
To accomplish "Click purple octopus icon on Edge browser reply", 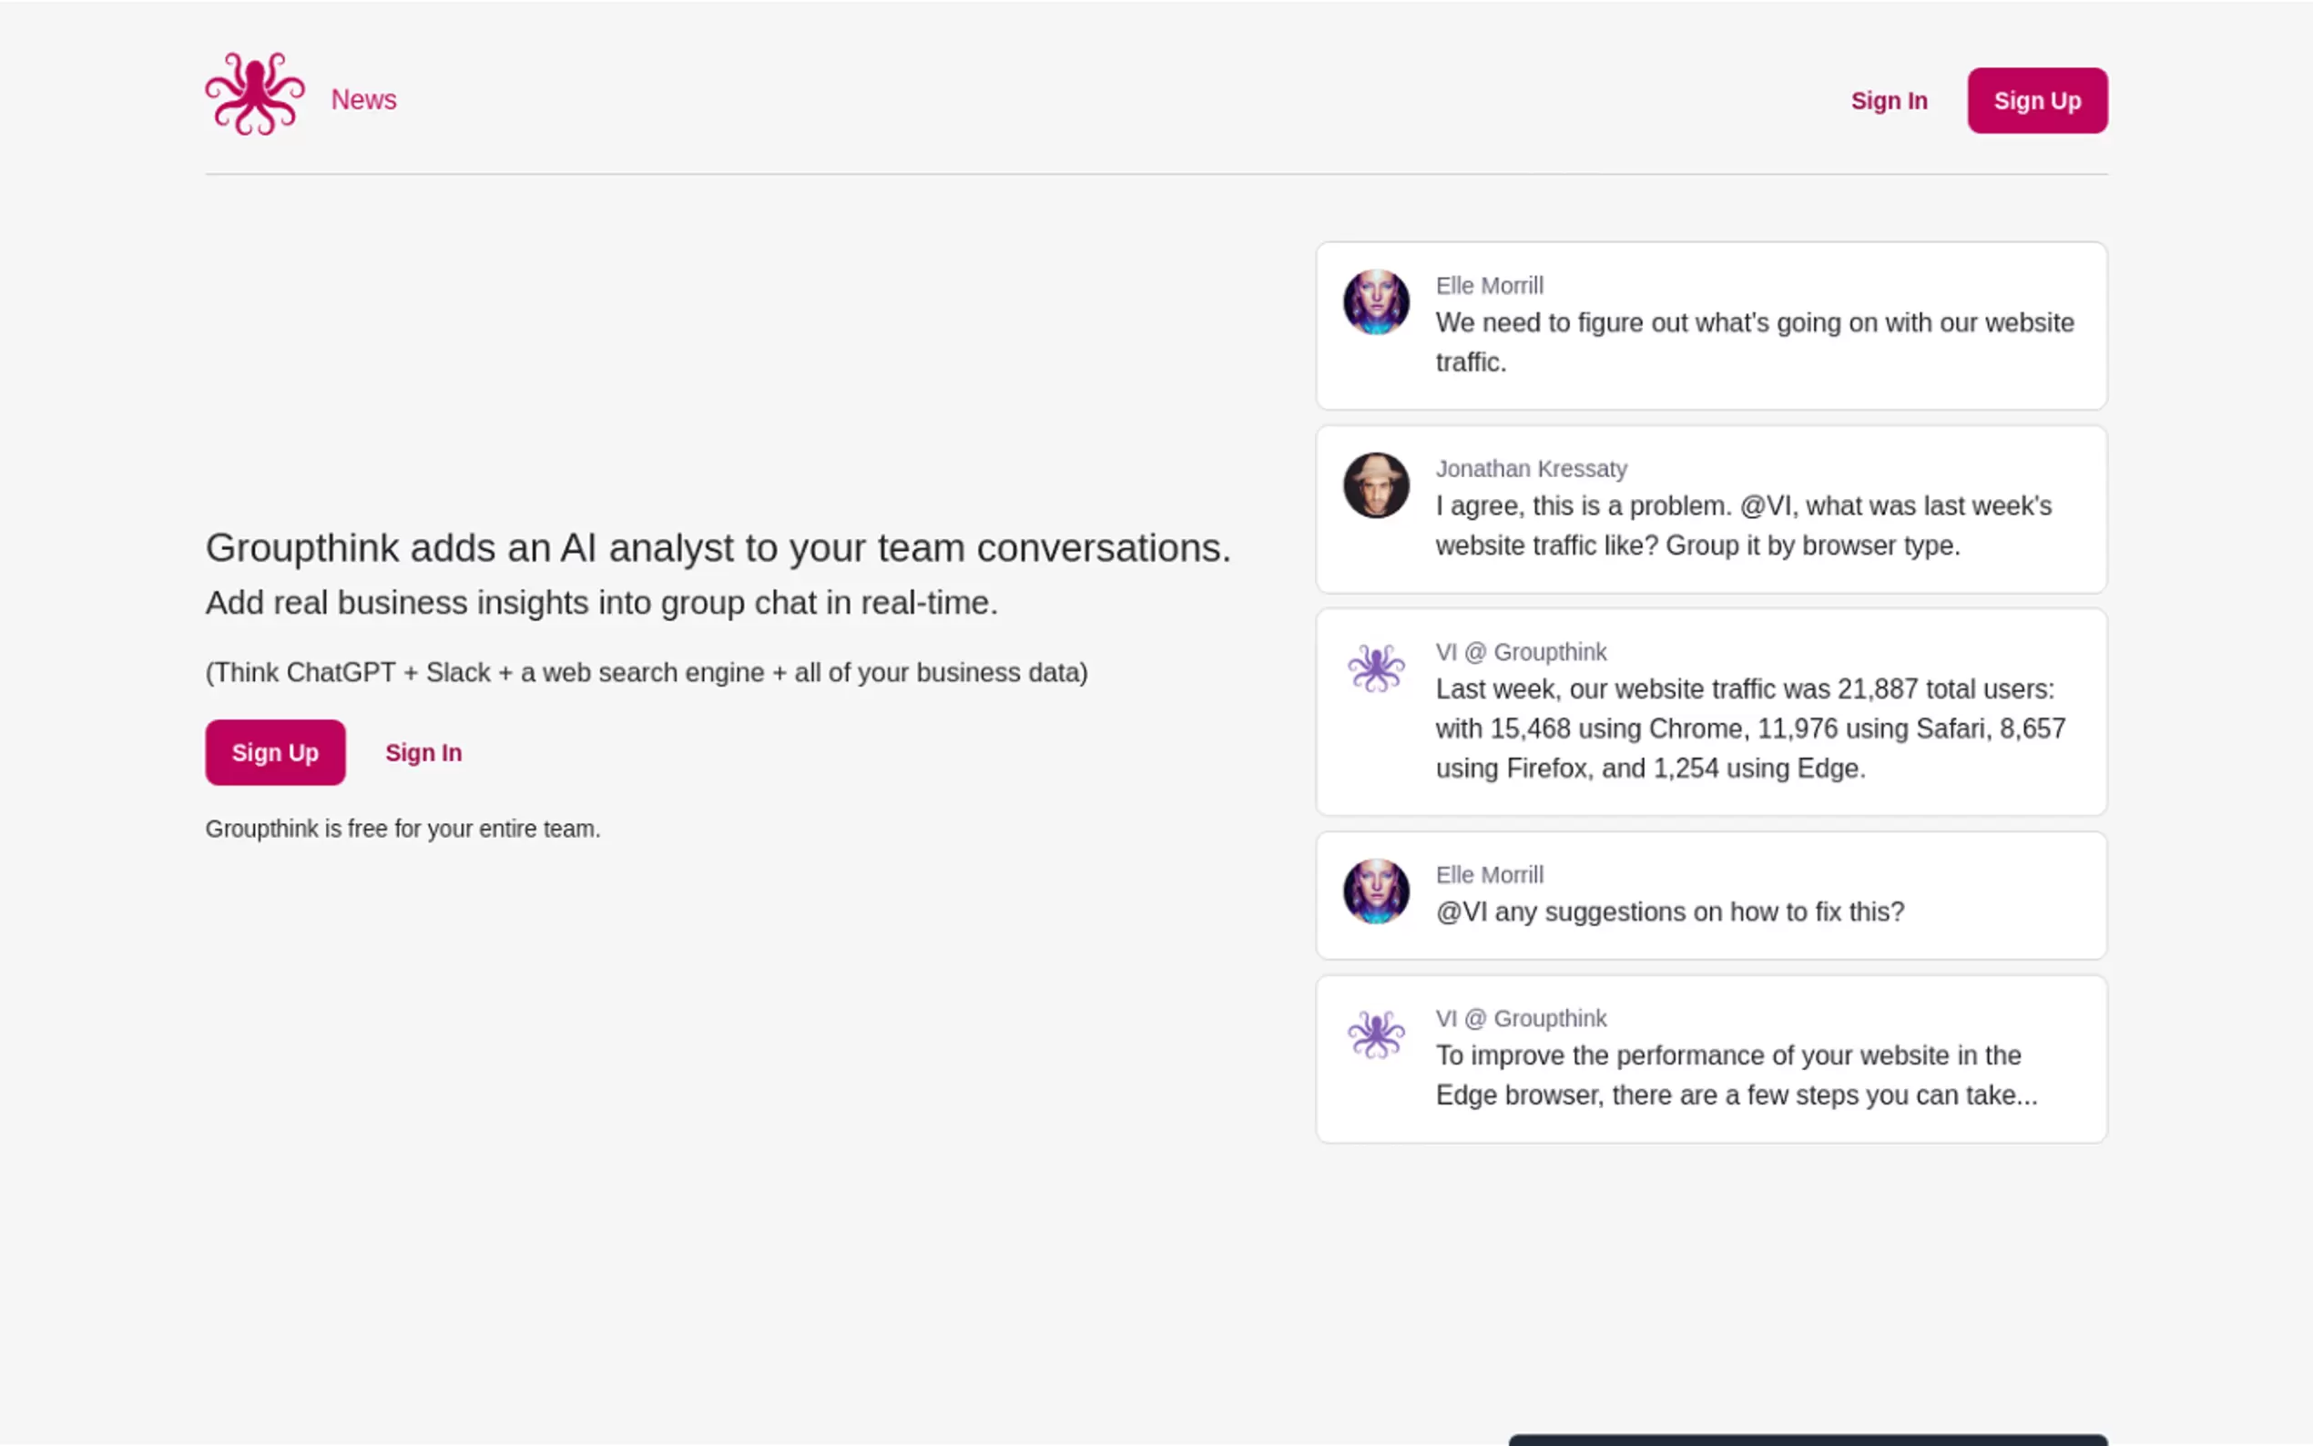I will 1375,1034.
